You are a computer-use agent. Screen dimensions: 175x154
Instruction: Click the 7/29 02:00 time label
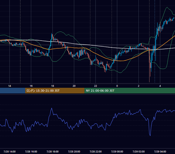pos(138,151)
